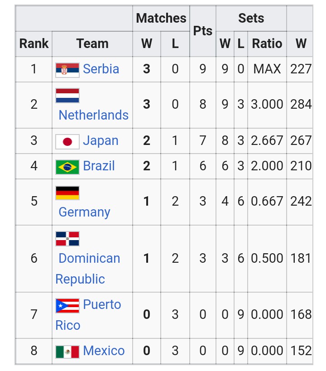
Task: Click the Germany flag icon
Action: 67,193
